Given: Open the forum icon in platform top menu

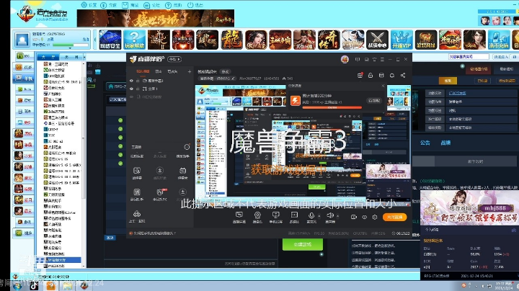Looking at the screenshot, I should [146, 5].
